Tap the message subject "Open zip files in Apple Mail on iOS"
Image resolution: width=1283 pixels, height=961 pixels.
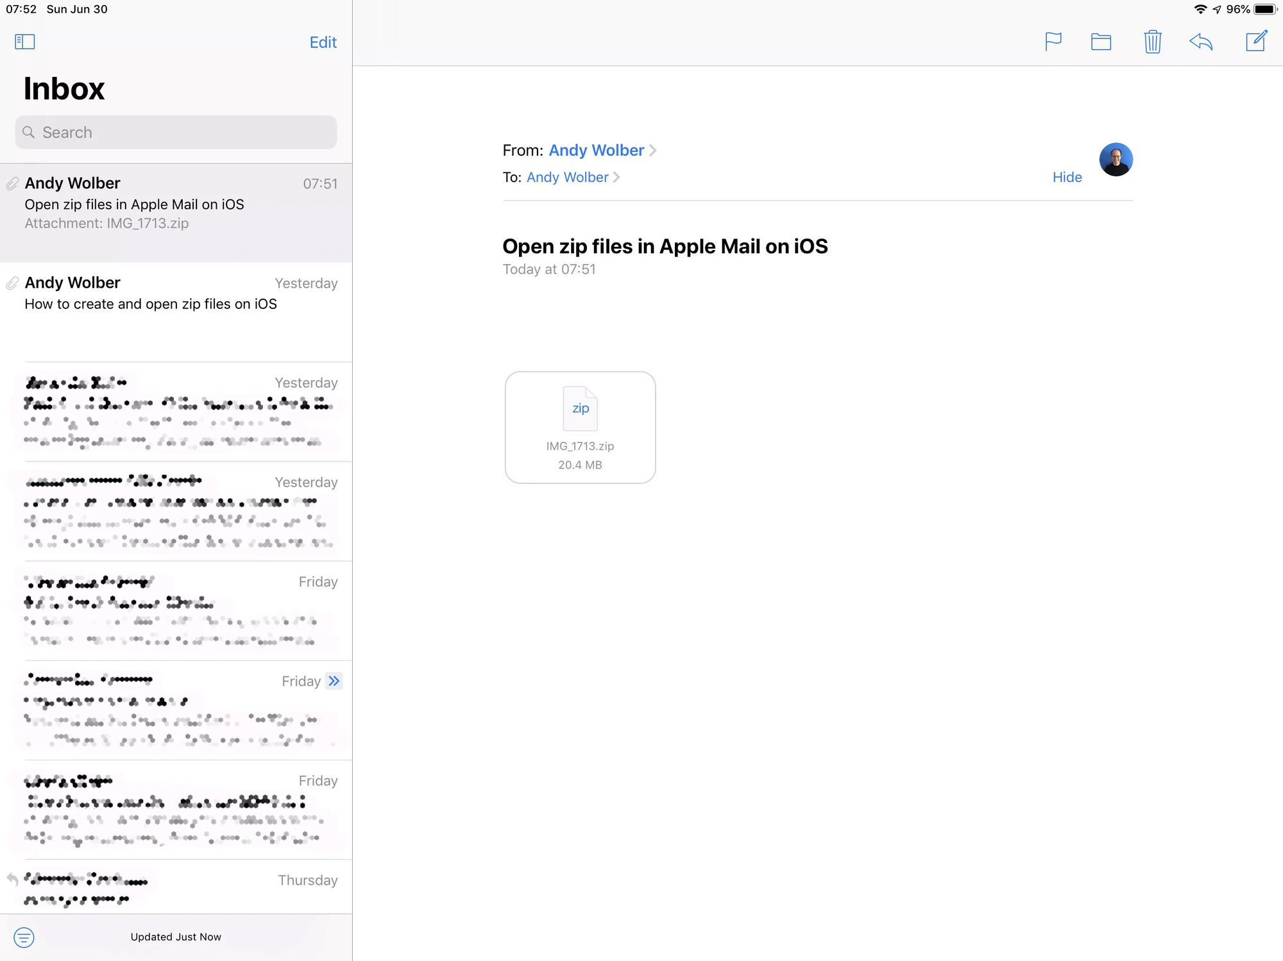click(665, 246)
